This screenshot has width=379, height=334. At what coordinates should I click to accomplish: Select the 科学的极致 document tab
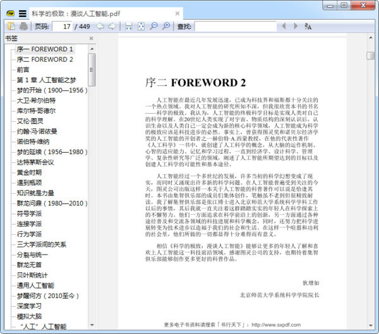click(76, 13)
